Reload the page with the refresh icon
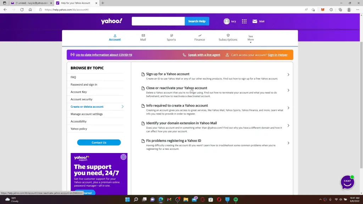Viewport: 363px width, 204px height. click(x=22, y=10)
